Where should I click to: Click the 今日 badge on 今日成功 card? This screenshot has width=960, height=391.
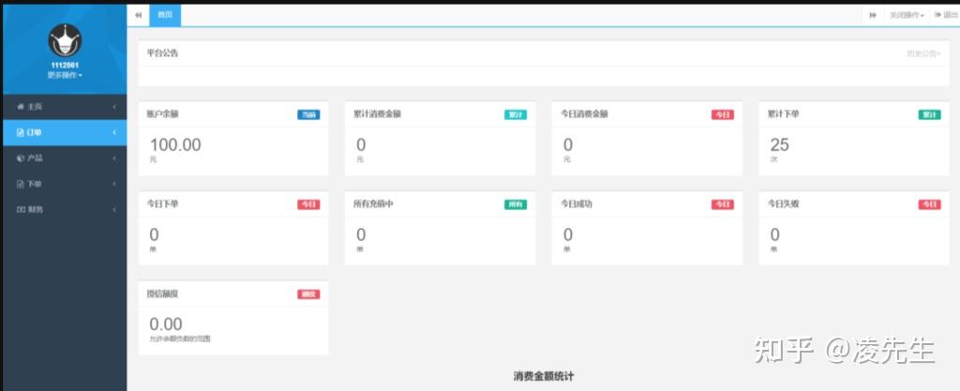pos(723,204)
